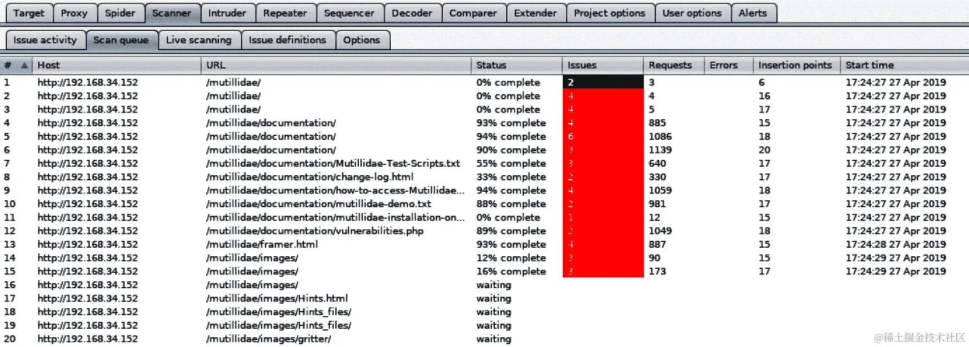
Task: Click requests value 1059 in row 9
Action: pyautogui.click(x=660, y=190)
